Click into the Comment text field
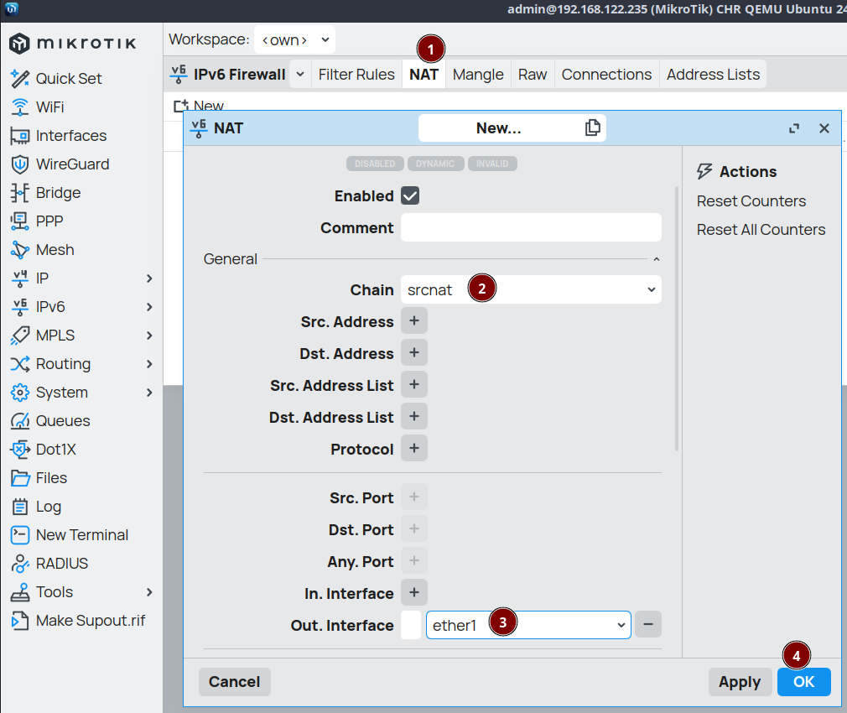The image size is (847, 713). pyautogui.click(x=531, y=228)
